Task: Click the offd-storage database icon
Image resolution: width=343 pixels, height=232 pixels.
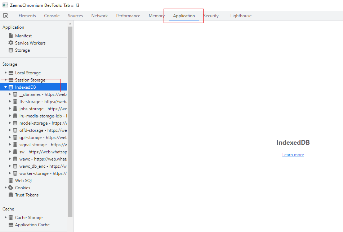Action: (x=15, y=130)
